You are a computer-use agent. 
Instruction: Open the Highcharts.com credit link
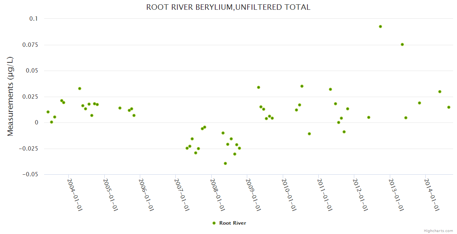coord(438,230)
